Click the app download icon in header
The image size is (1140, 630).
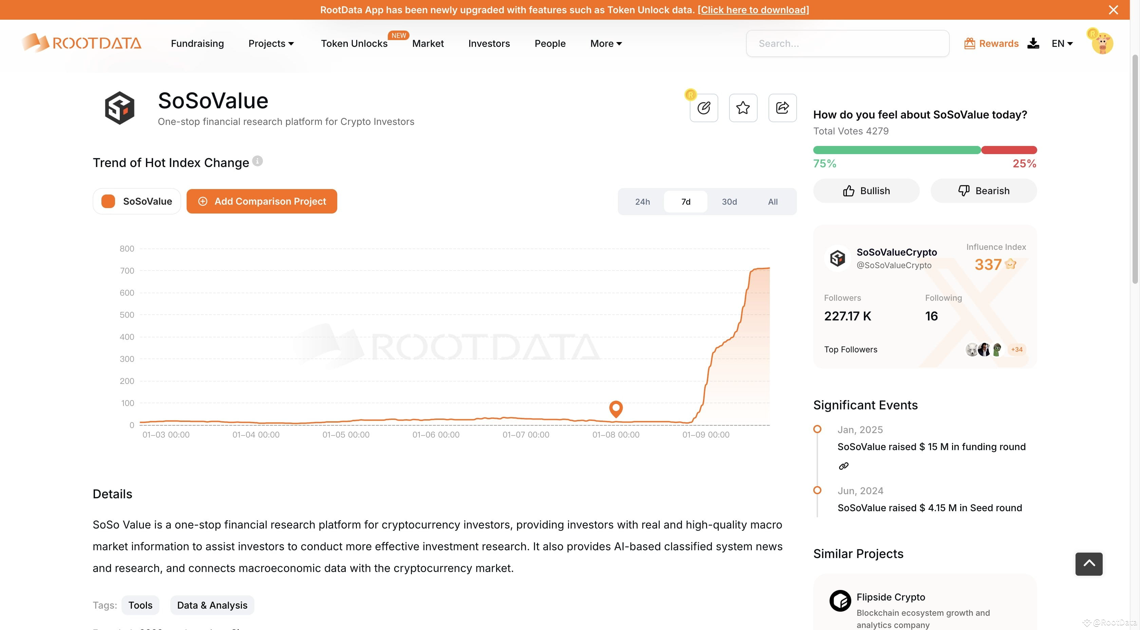point(1033,43)
